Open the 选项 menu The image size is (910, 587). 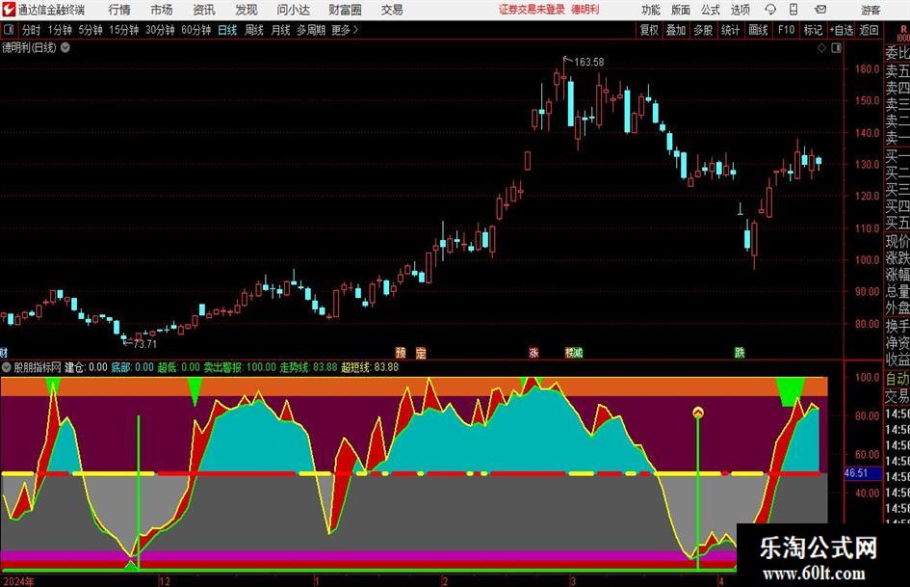click(x=740, y=10)
